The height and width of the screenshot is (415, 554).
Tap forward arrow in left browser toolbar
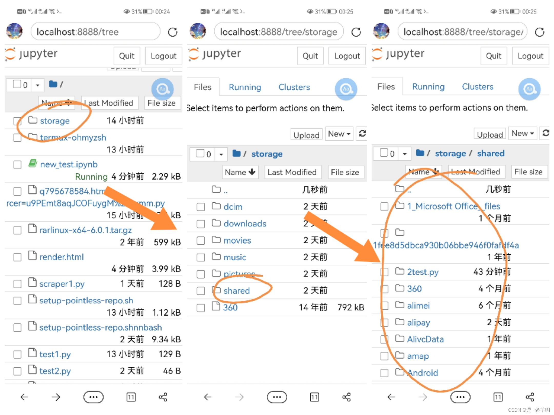coord(56,397)
